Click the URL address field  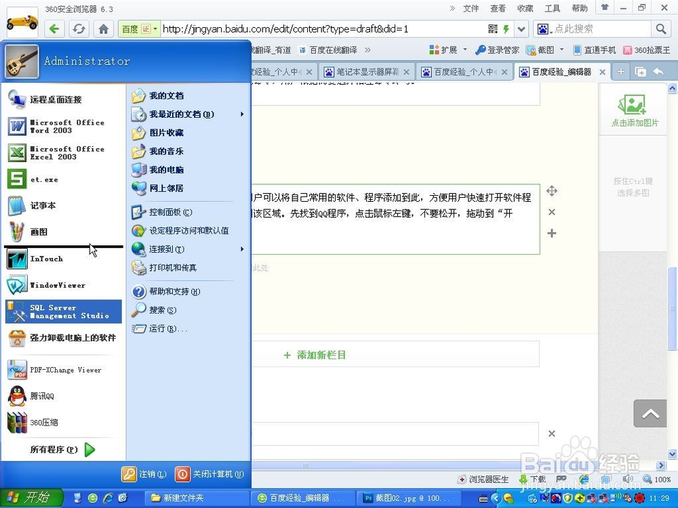[x=323, y=29]
